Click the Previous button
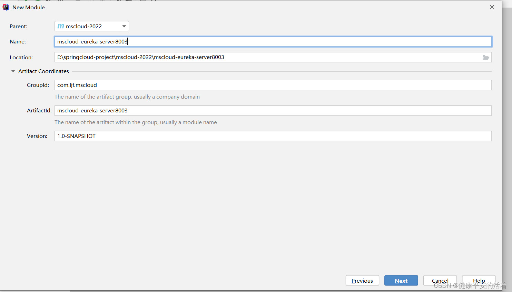The width and height of the screenshot is (512, 292). tap(362, 280)
